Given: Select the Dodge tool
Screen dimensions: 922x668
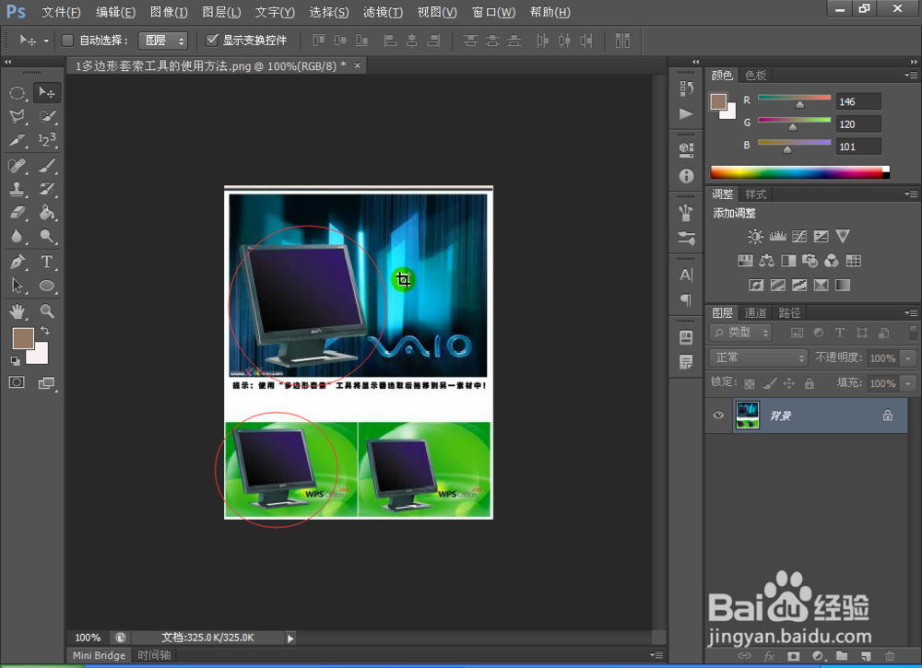Looking at the screenshot, I should (46, 236).
